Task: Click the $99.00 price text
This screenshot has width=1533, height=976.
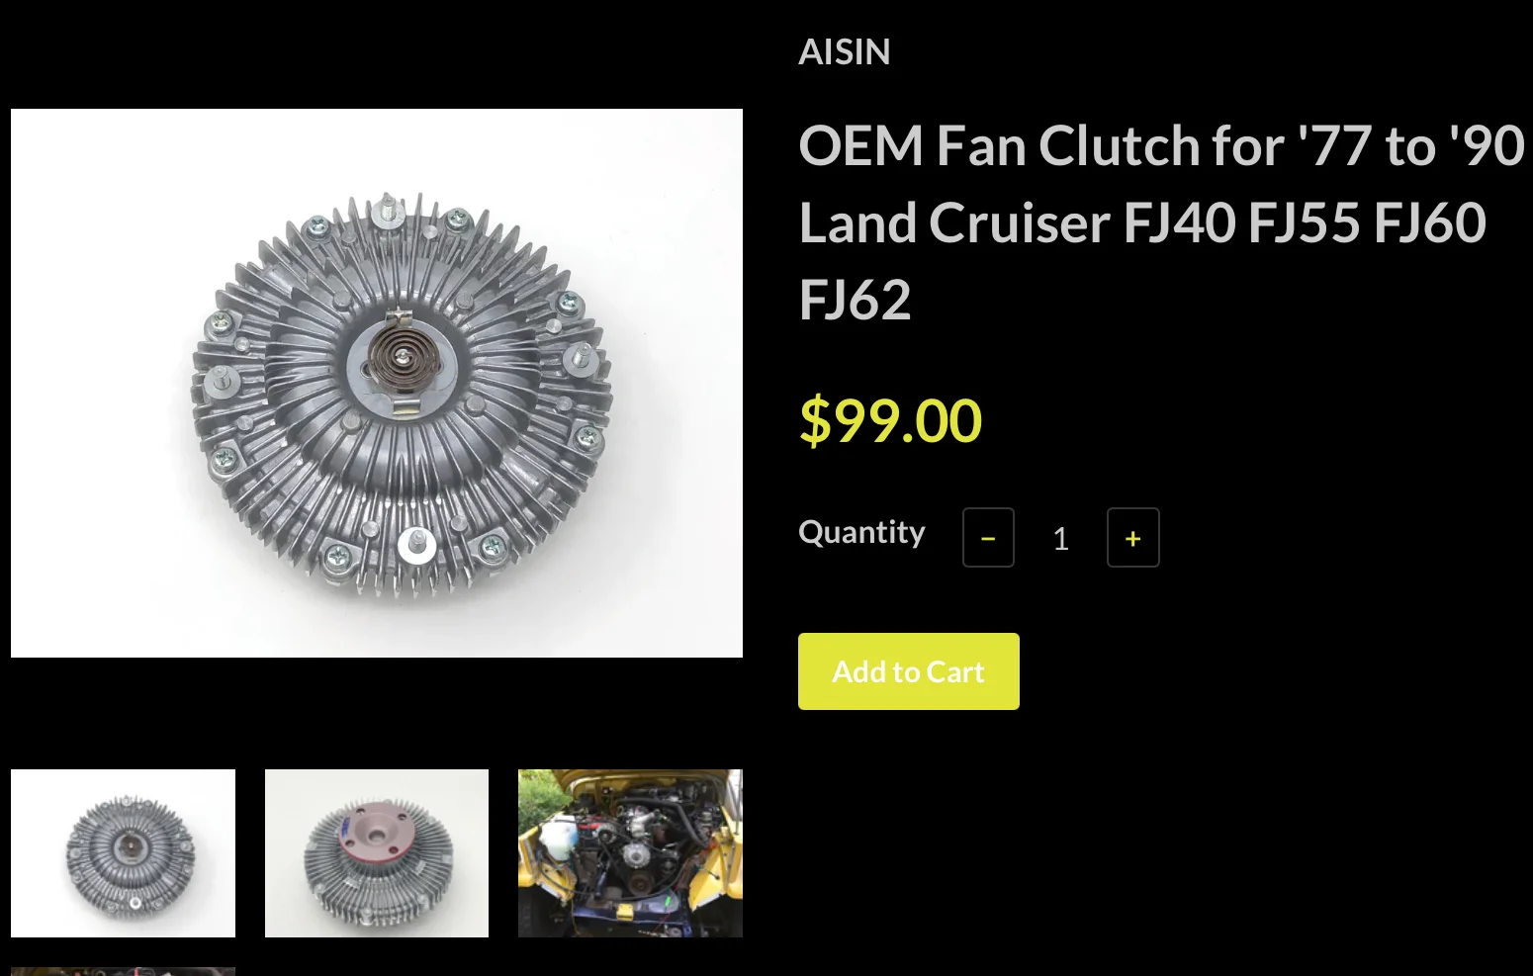Action: 890,420
